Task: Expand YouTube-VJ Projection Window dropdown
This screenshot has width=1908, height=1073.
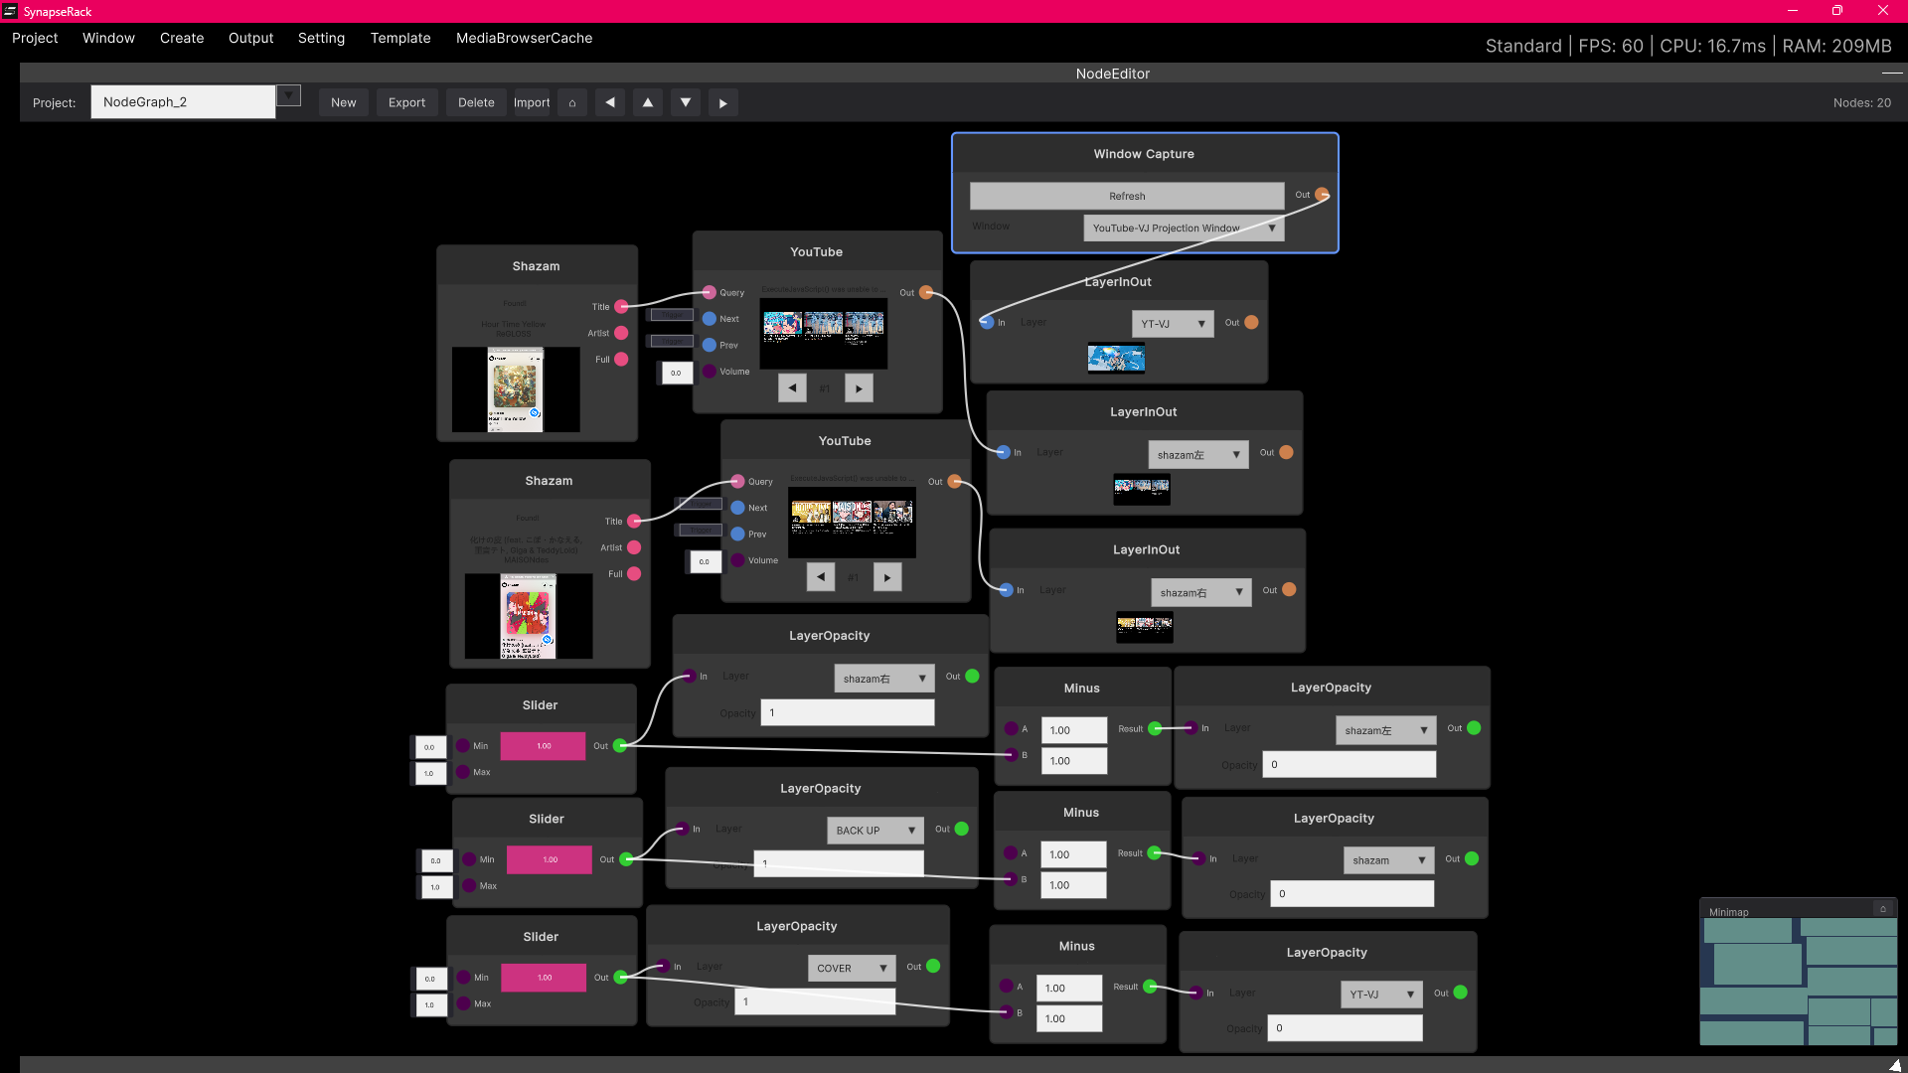Action: pos(1271,229)
